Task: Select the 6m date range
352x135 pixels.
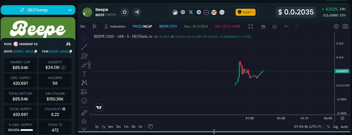Action: click(x=111, y=127)
